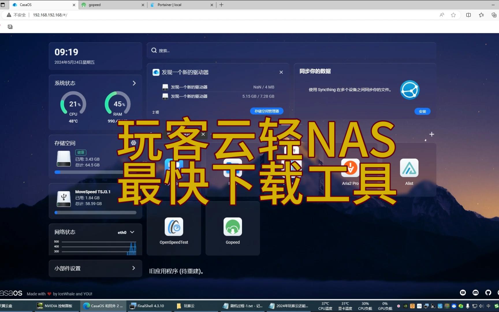Click the 09:19 clock widget
The width and height of the screenshot is (499, 312).
pyautogui.click(x=95, y=56)
